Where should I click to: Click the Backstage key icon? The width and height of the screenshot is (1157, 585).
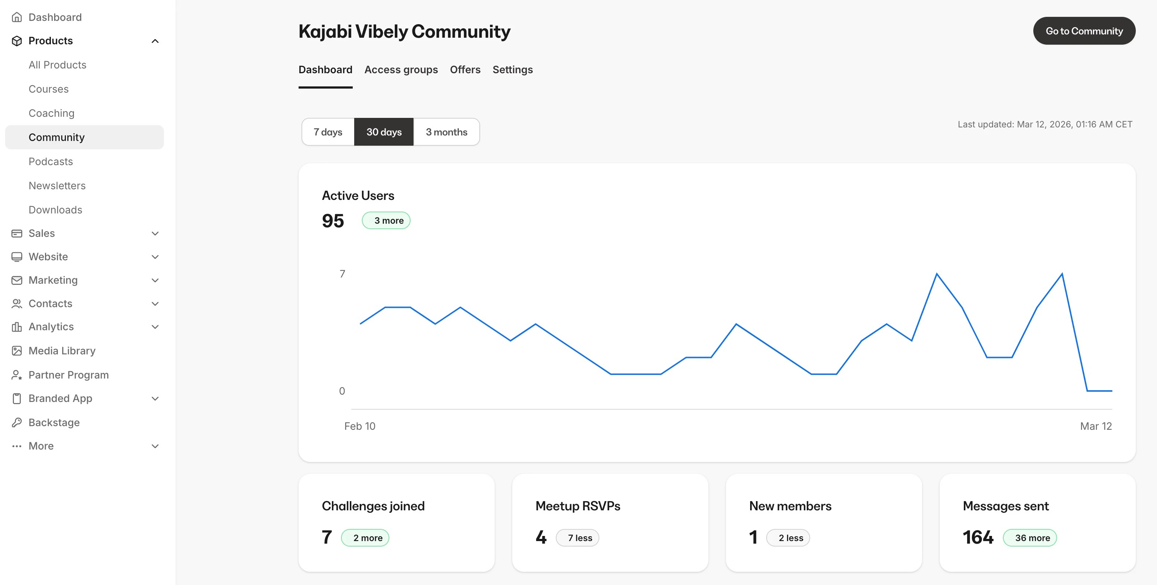(16, 422)
